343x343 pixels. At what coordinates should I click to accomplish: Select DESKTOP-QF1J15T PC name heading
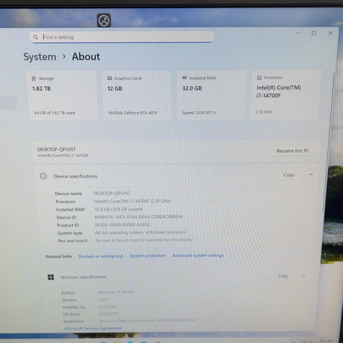(x=56, y=149)
